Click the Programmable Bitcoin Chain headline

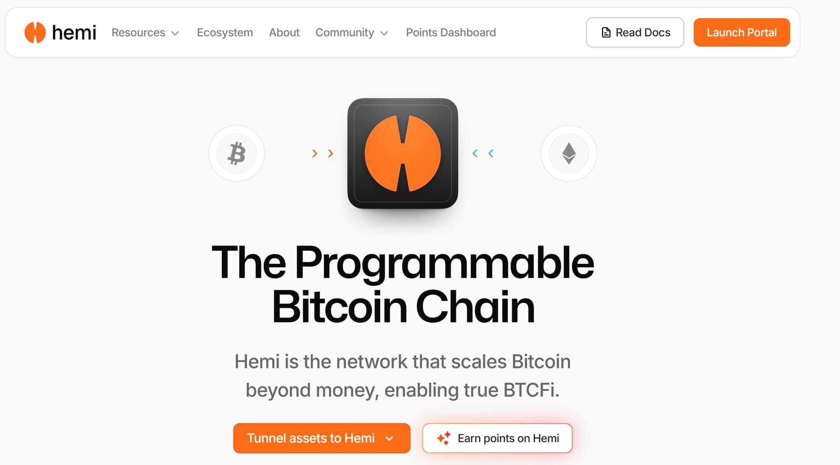click(x=403, y=284)
